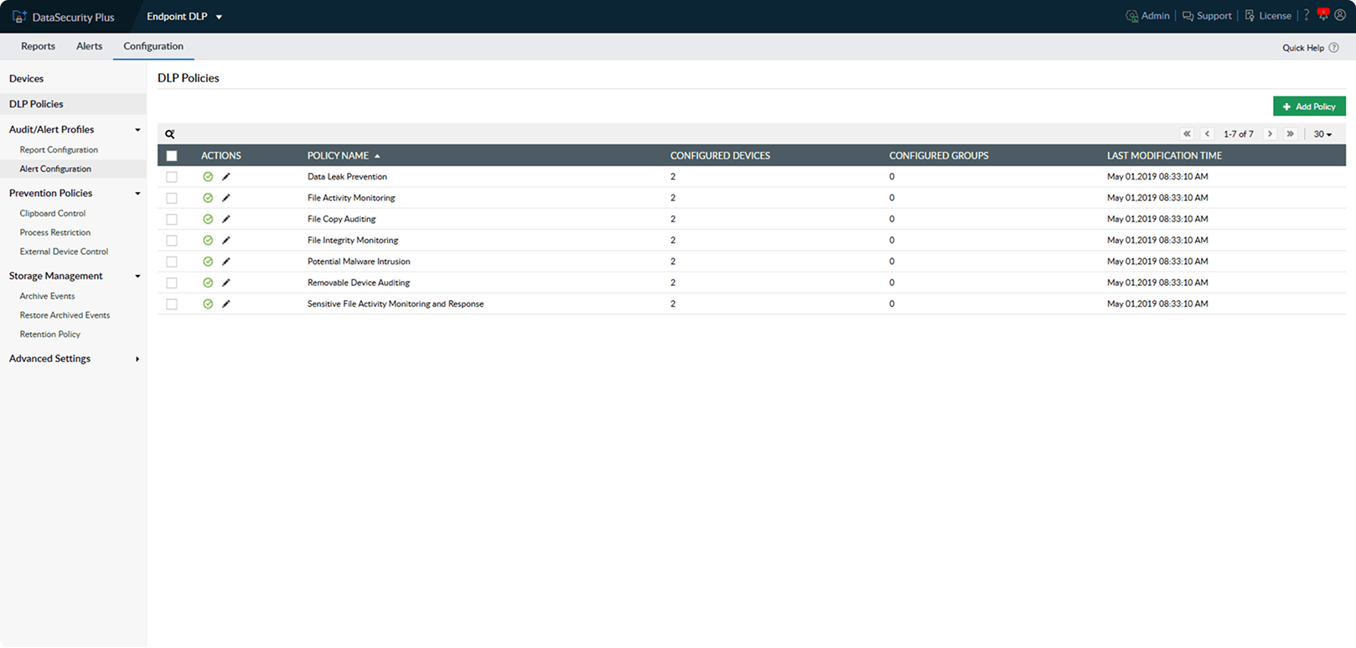
Task: Open the Alerts tab
Action: pos(89,46)
